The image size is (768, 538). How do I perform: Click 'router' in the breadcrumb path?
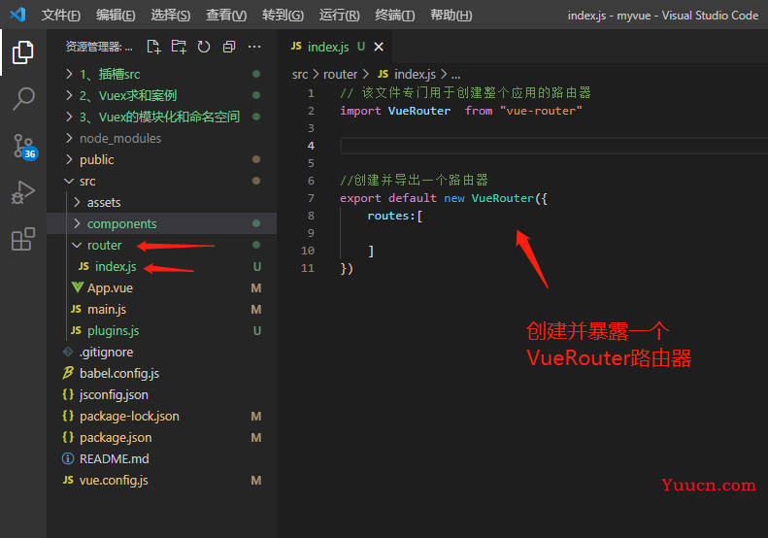[340, 74]
